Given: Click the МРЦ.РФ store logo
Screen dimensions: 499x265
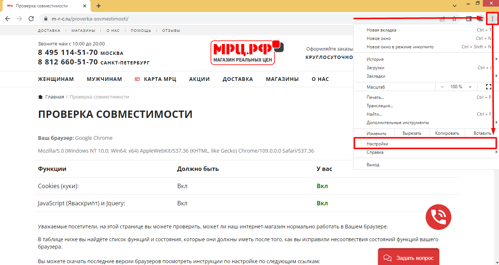Looking at the screenshot, I should pyautogui.click(x=247, y=52).
